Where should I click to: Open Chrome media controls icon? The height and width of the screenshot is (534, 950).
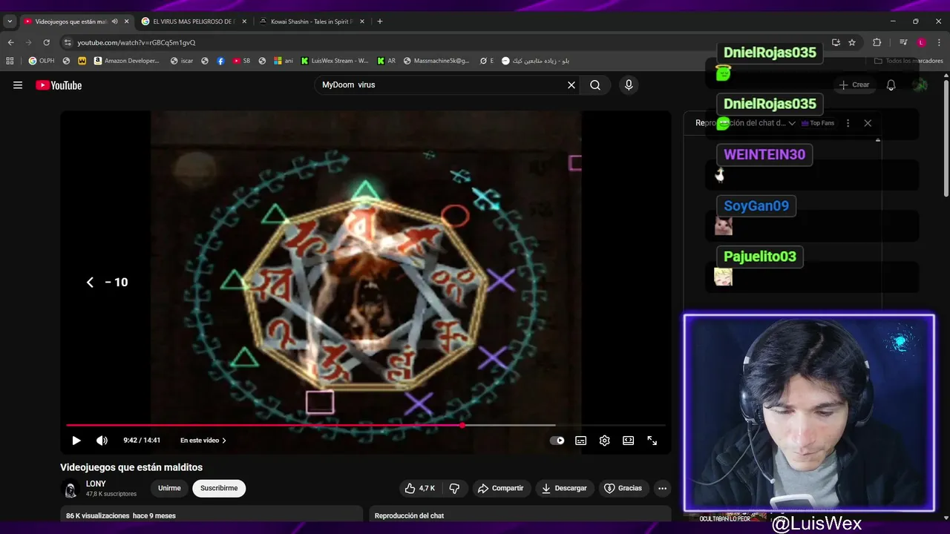[903, 42]
